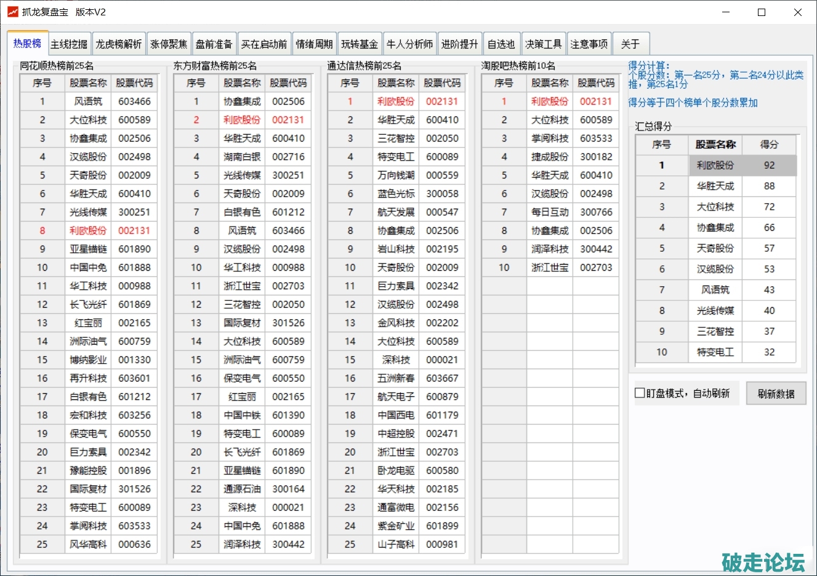The image size is (817, 576).
Task: Open the 决策工具 tab
Action: point(543,44)
